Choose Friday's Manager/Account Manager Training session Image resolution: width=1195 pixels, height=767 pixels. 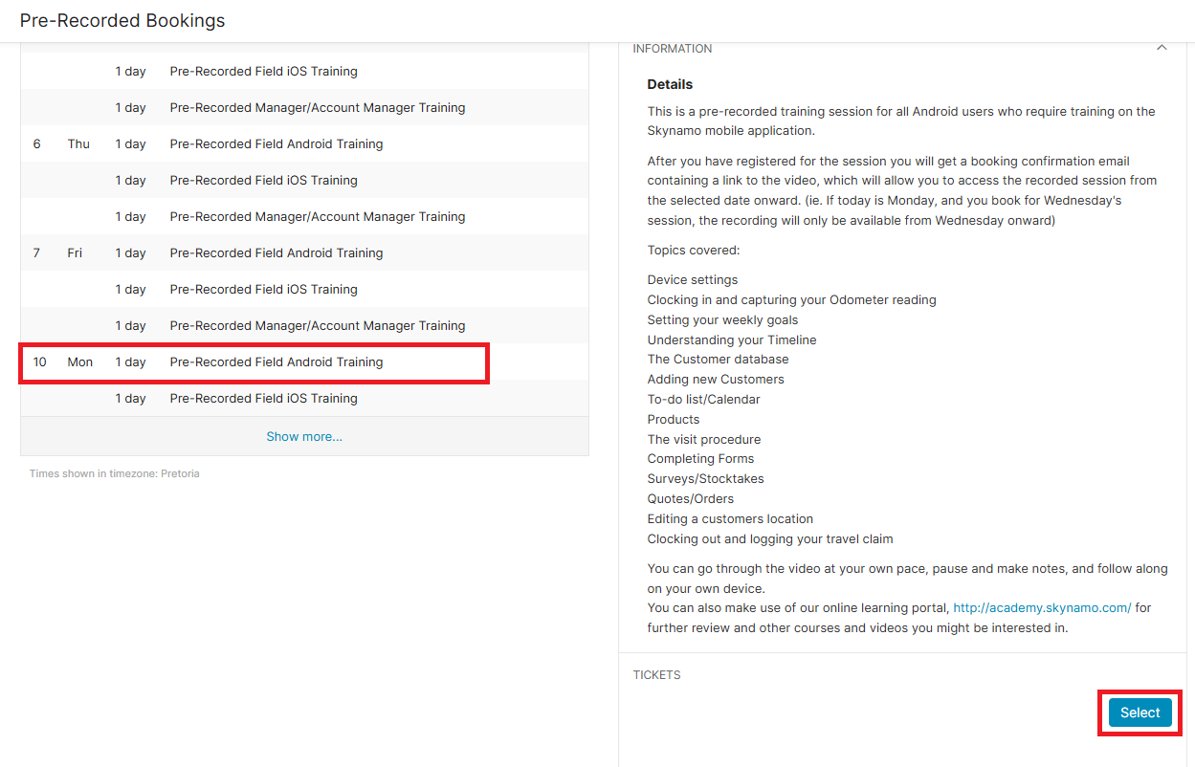point(317,326)
